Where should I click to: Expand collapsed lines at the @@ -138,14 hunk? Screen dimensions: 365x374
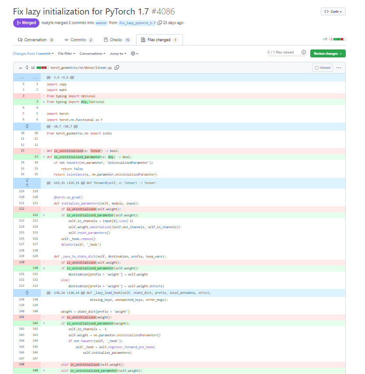tap(27, 293)
